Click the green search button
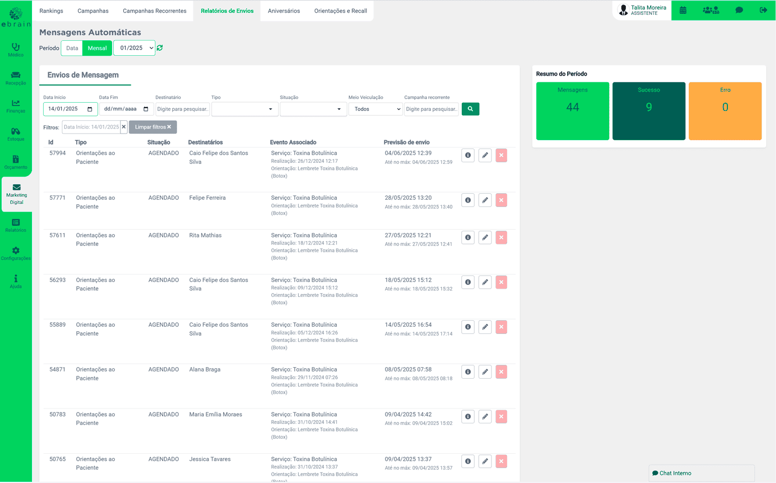This screenshot has width=776, height=483. [x=470, y=109]
